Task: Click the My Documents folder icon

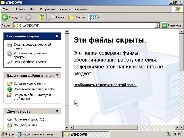Action: 9,125
